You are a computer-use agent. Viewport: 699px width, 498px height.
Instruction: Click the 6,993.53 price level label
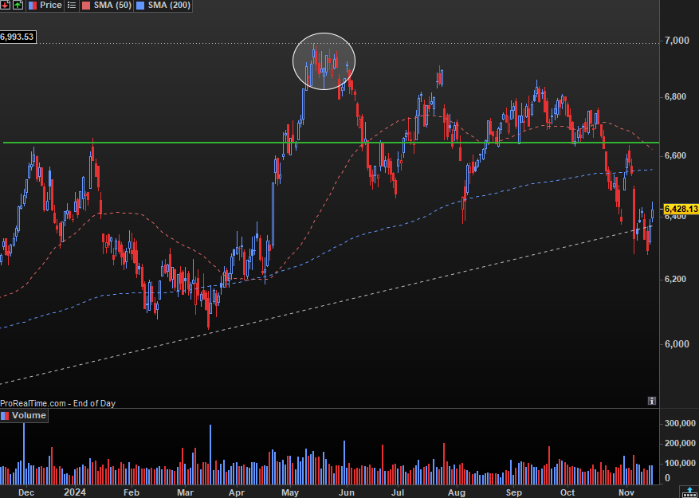[18, 37]
